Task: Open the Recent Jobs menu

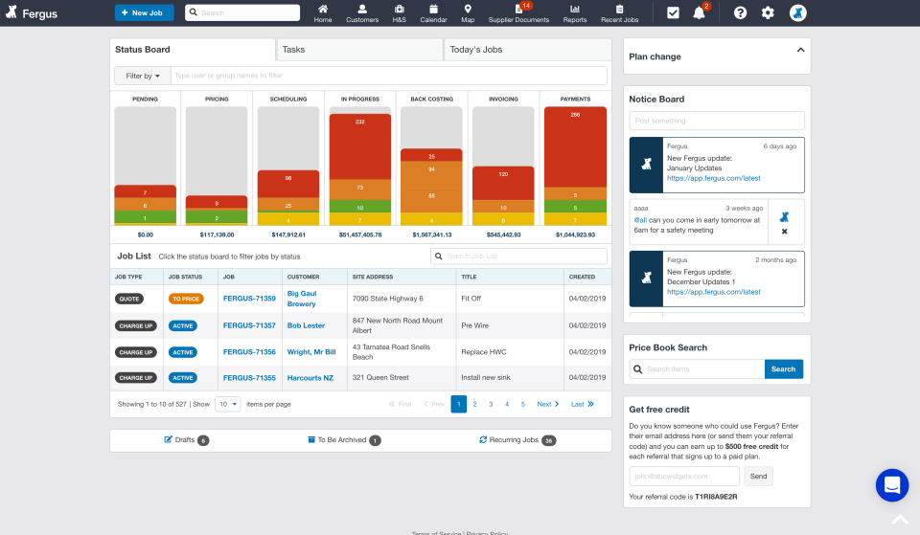Action: pyautogui.click(x=620, y=12)
